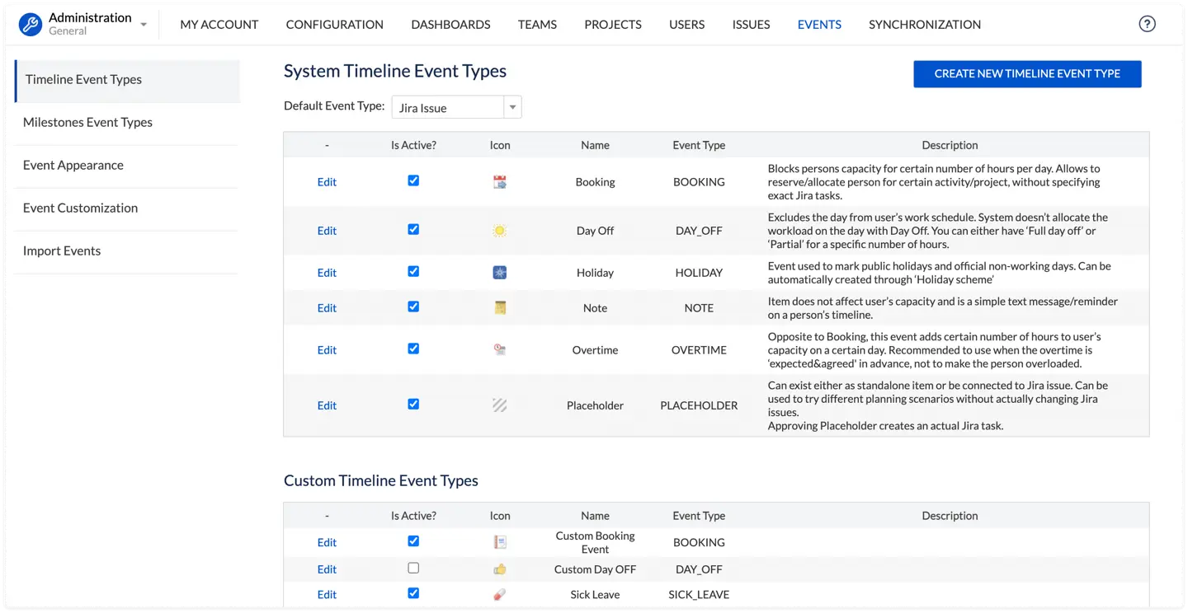Click the Note sticky-note icon

[499, 308]
